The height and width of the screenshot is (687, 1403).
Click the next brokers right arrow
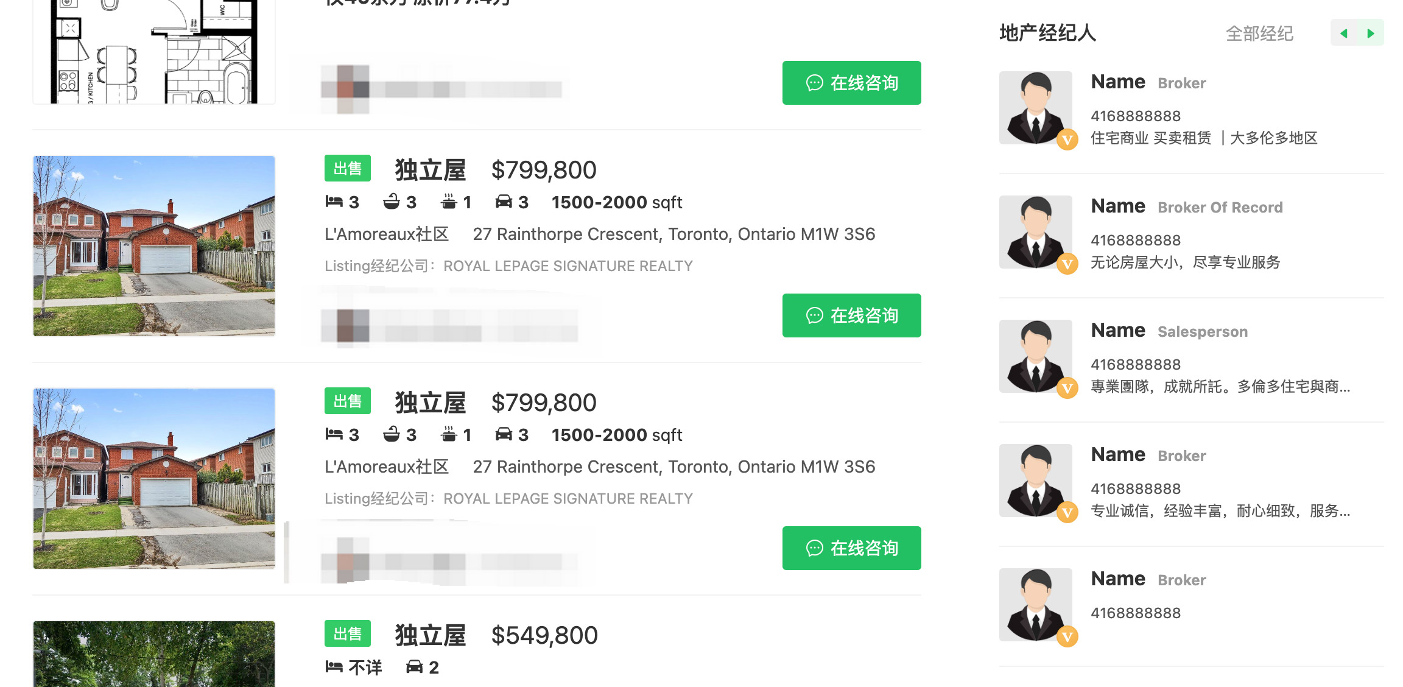(x=1371, y=33)
